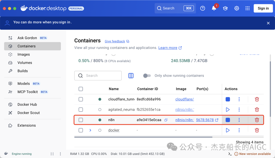Open the help question mark icon
The width and height of the screenshot is (275, 158).
tap(203, 8)
